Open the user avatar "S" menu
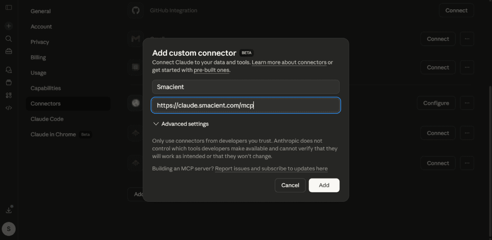Viewport: 492px width, 240px height. (9, 229)
